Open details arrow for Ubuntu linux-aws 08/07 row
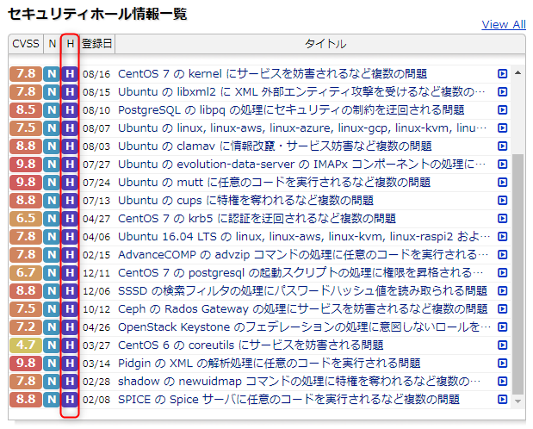This screenshot has width=533, height=429. click(x=502, y=127)
